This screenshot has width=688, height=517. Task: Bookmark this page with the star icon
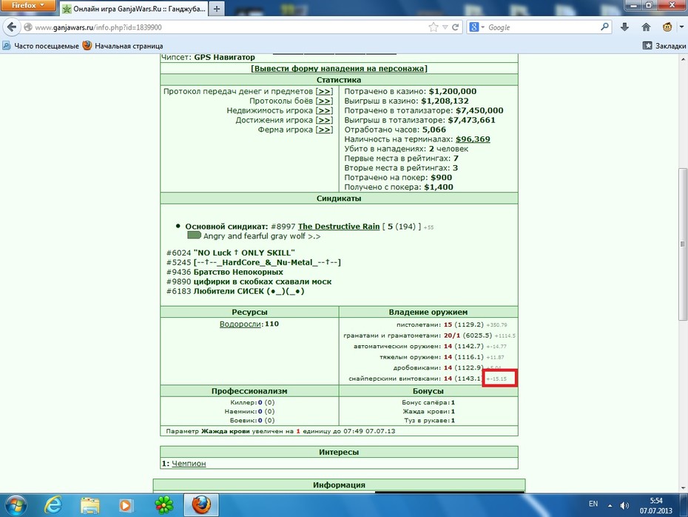coord(434,27)
